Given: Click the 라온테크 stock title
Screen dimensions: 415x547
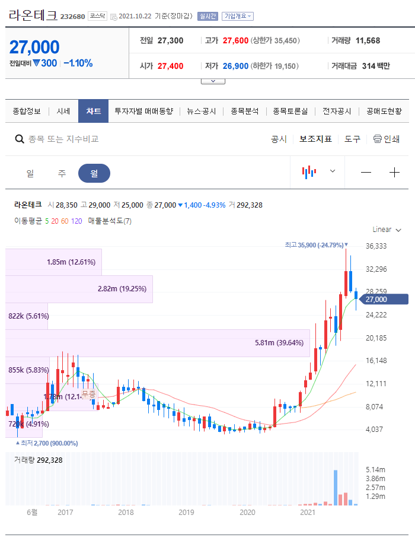Looking at the screenshot, I should pos(33,15).
